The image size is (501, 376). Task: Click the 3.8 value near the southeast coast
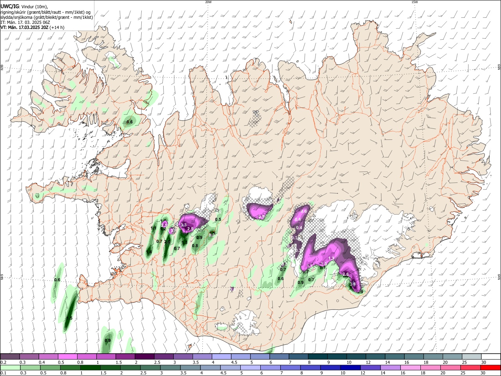[x=352, y=284]
